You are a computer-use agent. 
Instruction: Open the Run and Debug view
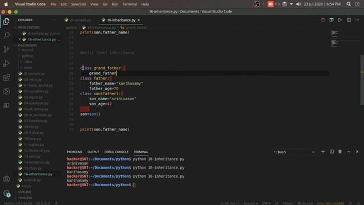6,63
